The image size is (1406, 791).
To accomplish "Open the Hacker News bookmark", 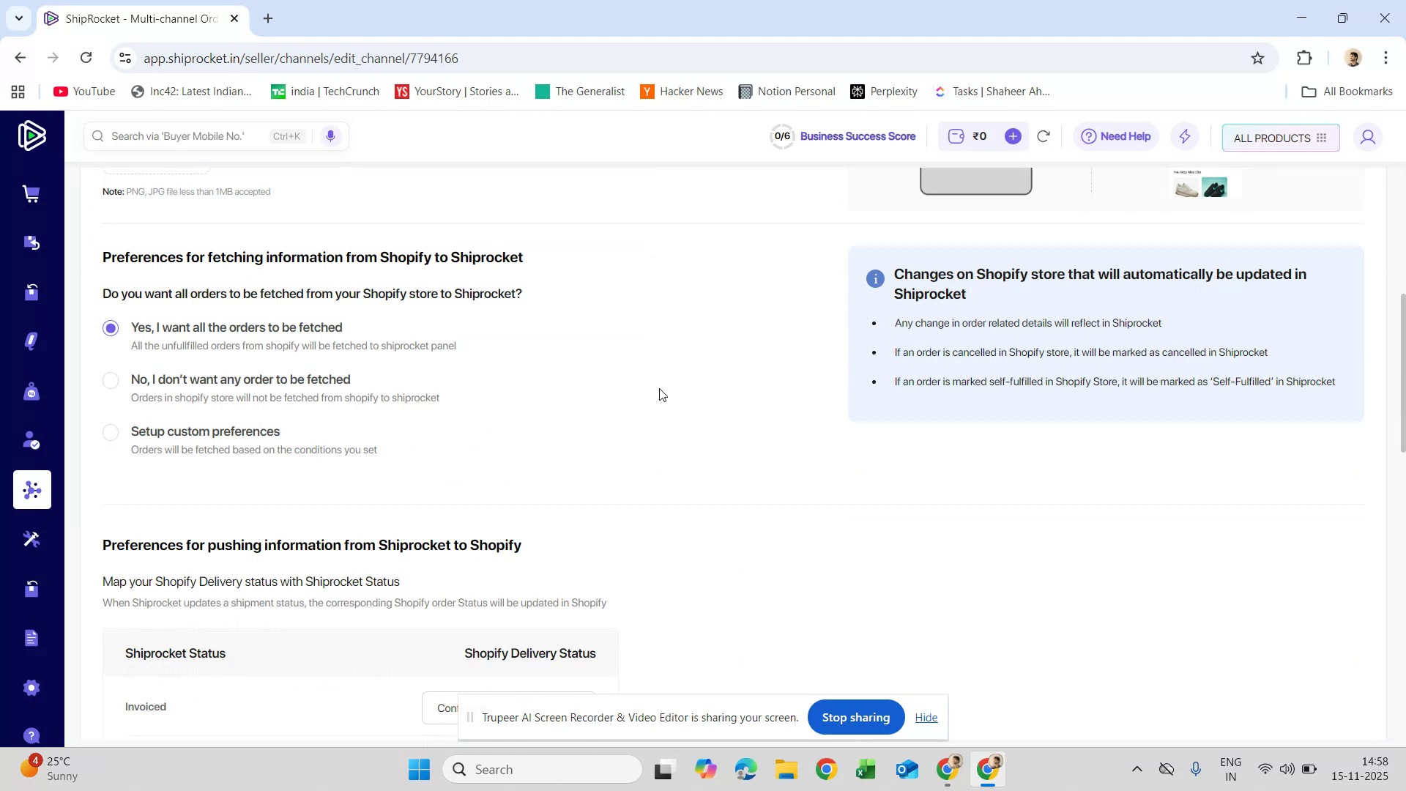I will coord(681,91).
